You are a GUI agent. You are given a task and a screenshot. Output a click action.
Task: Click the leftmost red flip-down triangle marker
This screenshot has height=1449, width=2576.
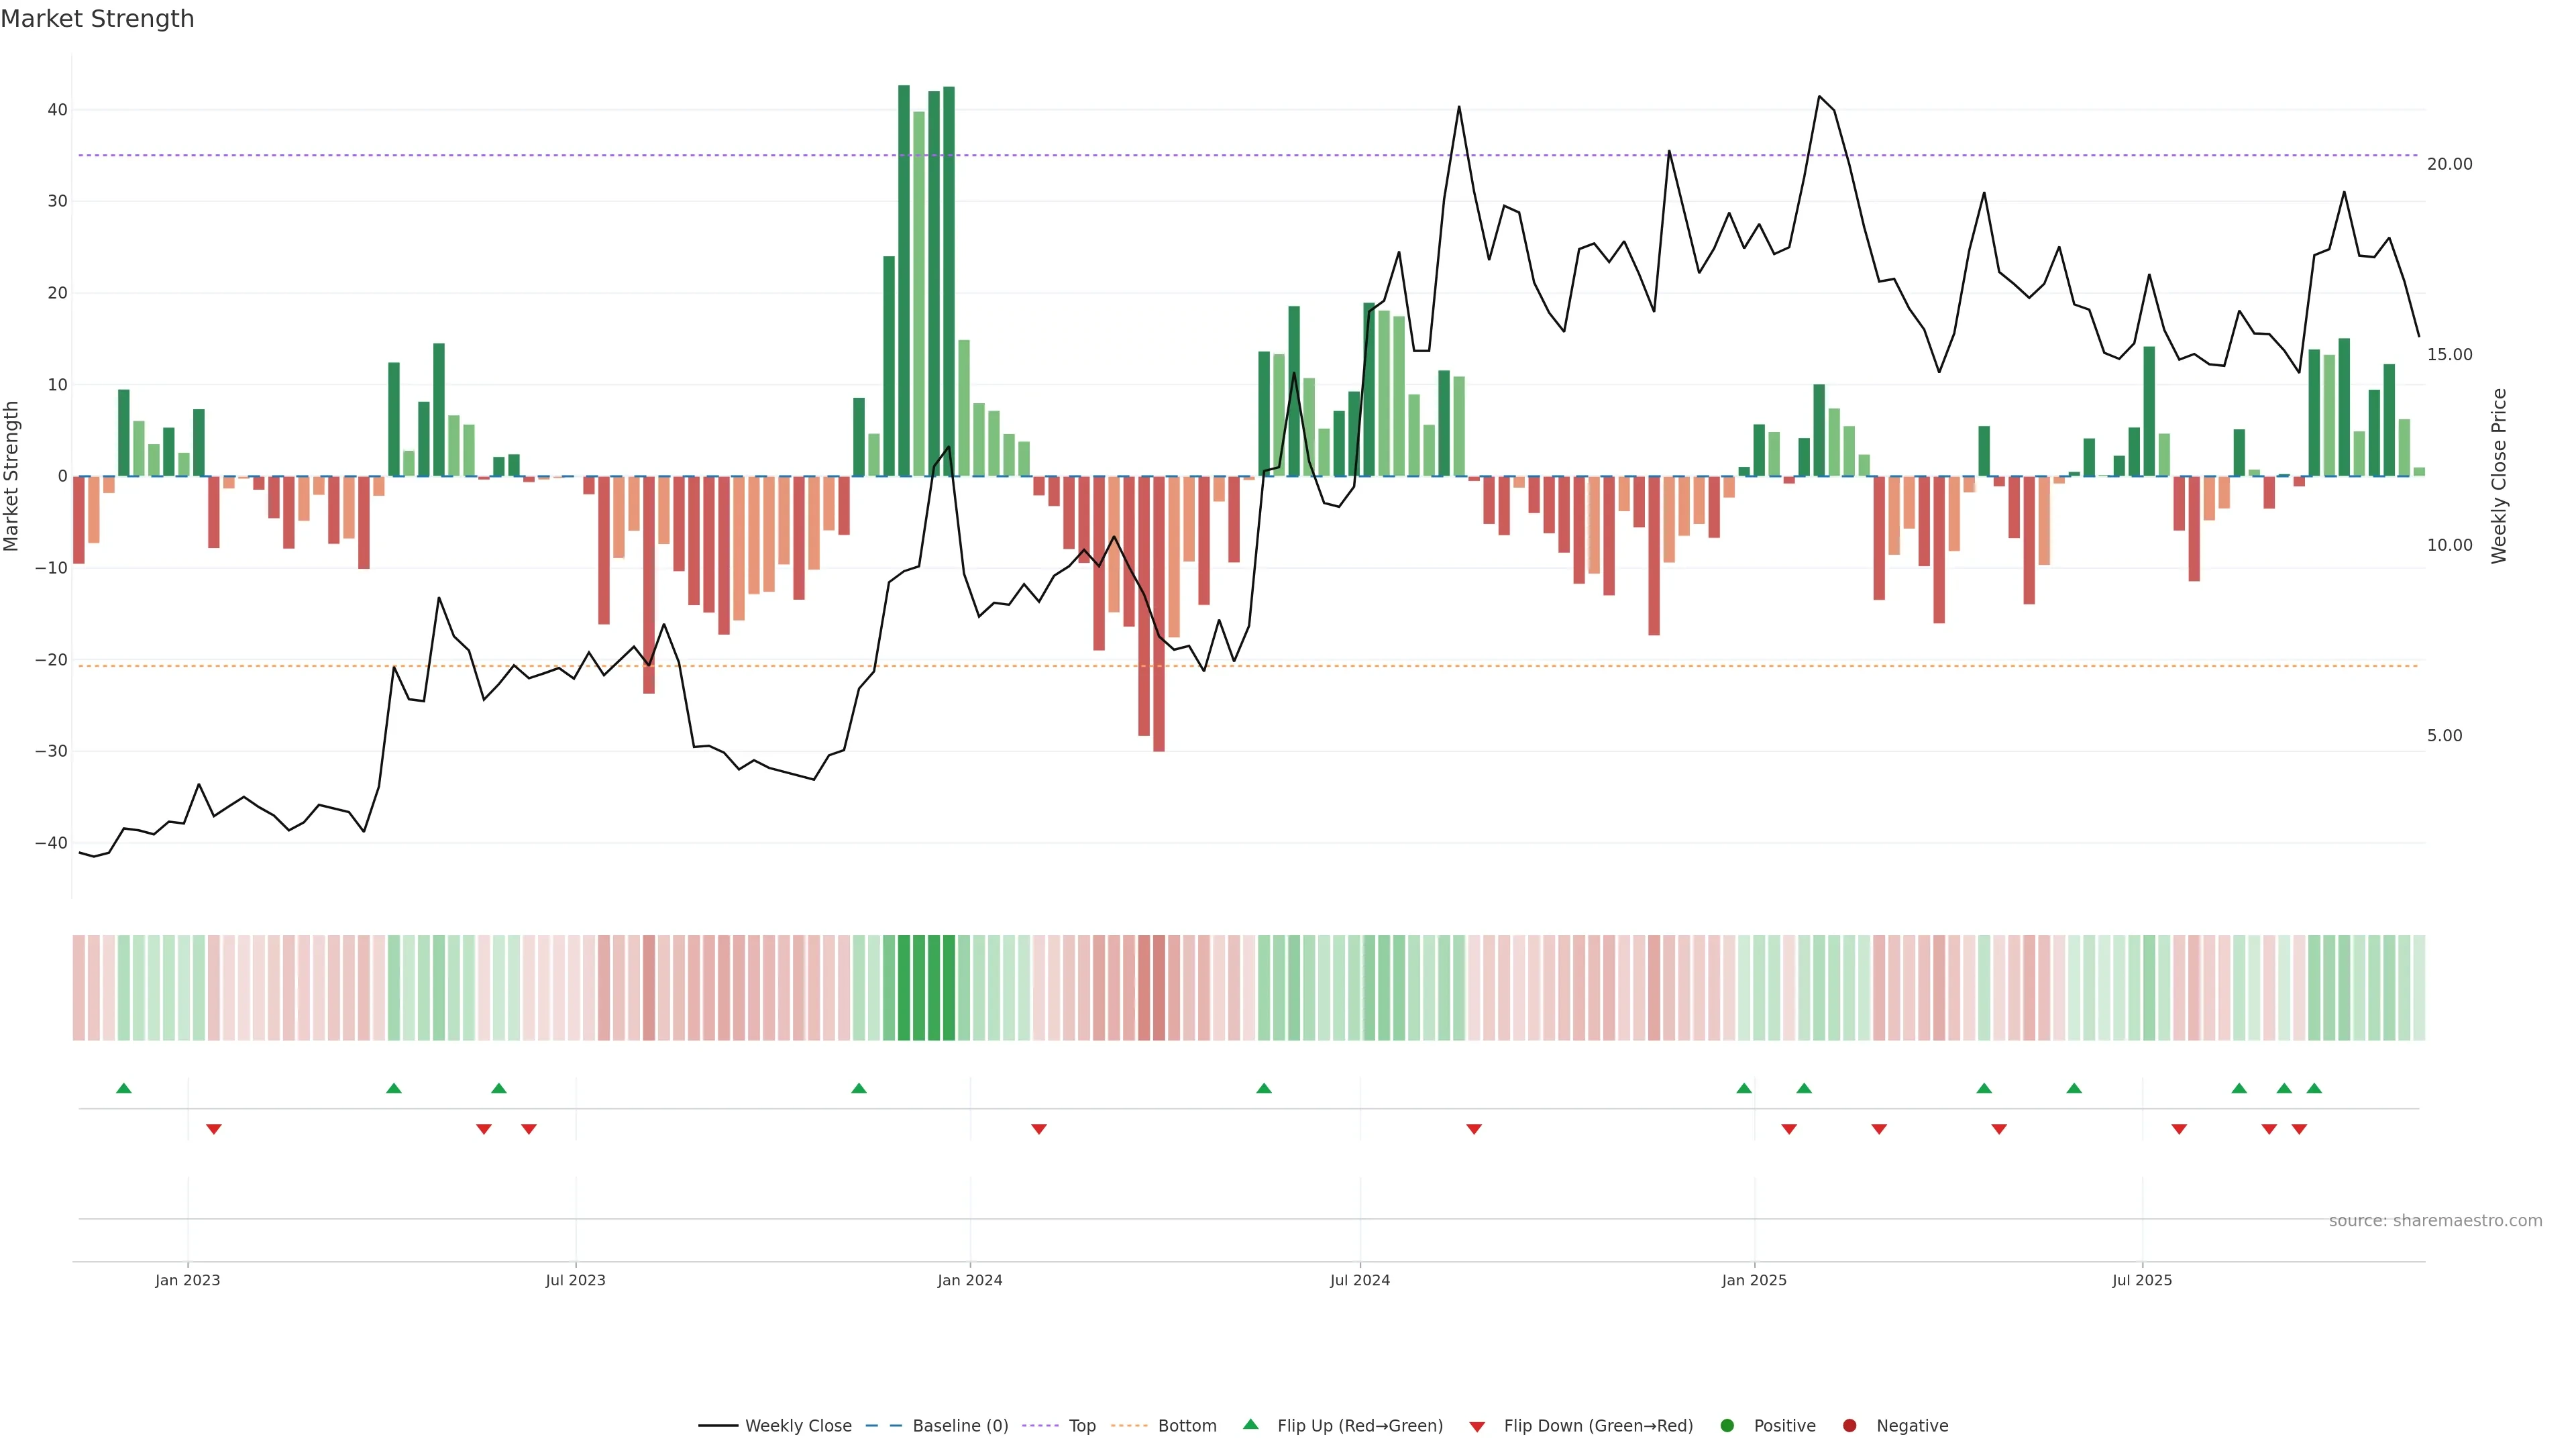[x=214, y=1129]
